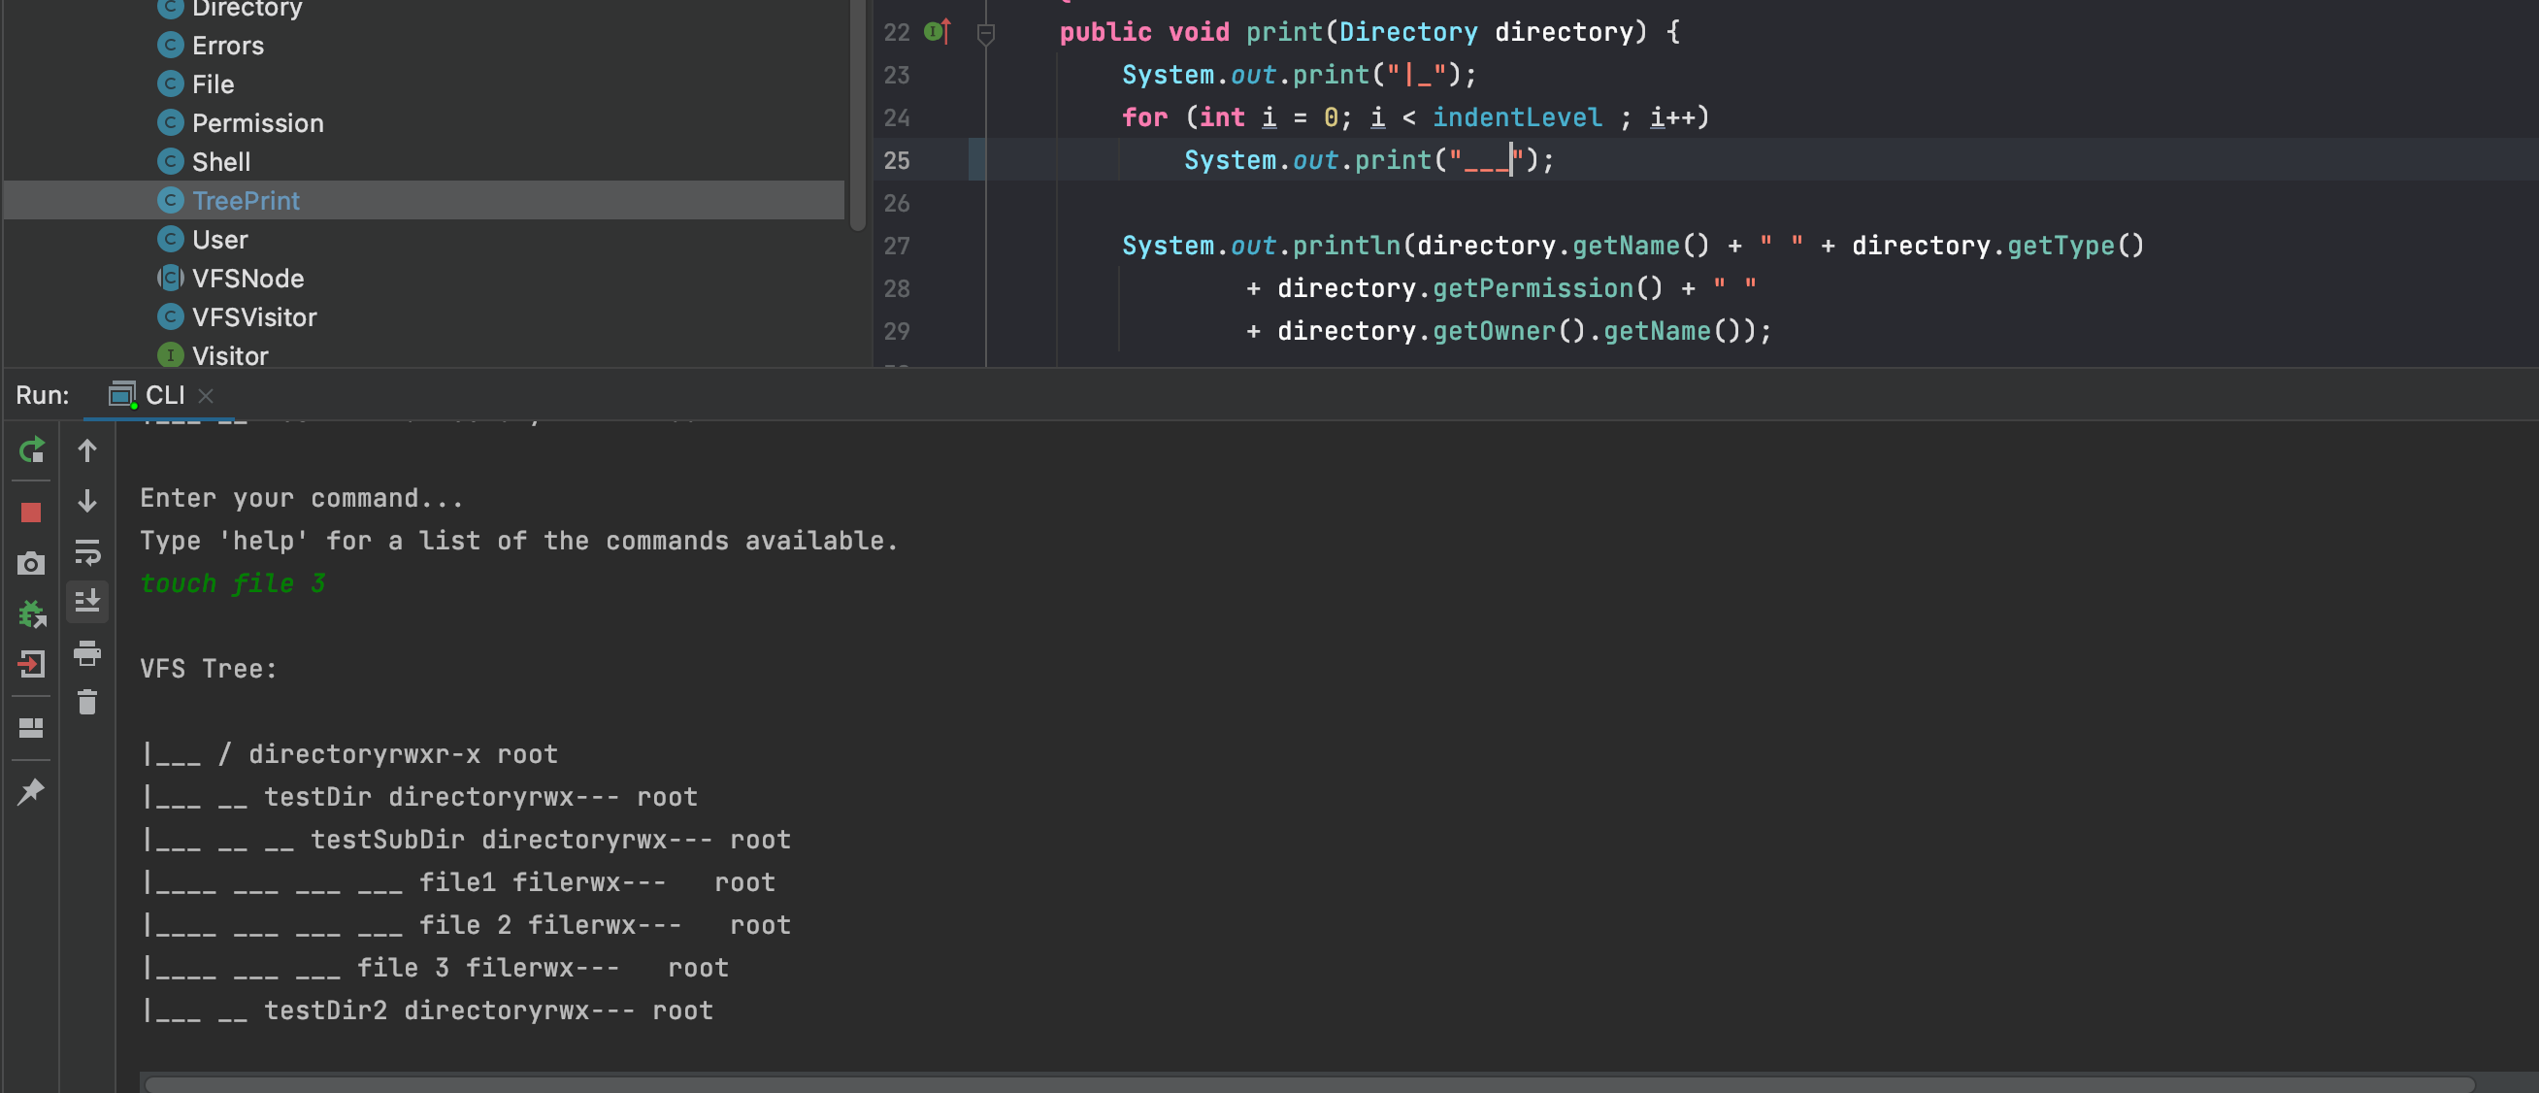Switch to the CLI run tab
Screen dimensions: 2539x1093
[x=164, y=394]
